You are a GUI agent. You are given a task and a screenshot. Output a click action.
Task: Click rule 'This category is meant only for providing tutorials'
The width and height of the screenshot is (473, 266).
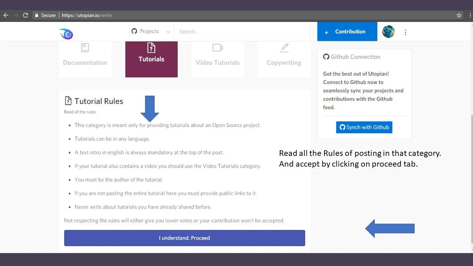(168, 125)
